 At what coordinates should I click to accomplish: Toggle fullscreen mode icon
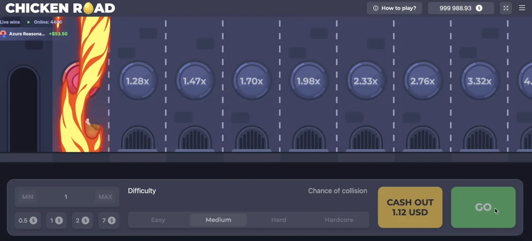pos(506,8)
